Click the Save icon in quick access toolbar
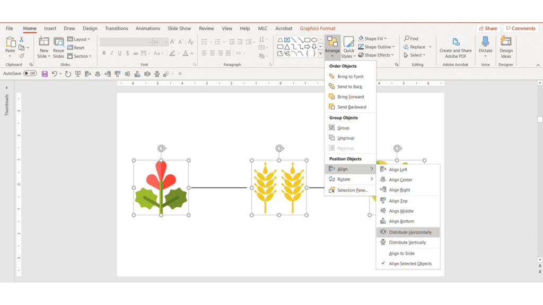Screen dimensions: 543x305 pyautogui.click(x=45, y=74)
